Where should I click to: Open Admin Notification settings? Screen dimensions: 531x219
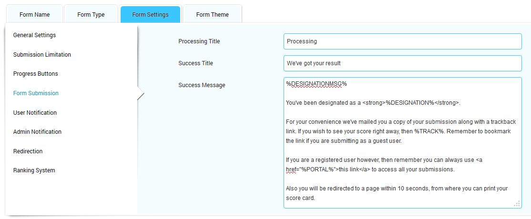point(37,132)
